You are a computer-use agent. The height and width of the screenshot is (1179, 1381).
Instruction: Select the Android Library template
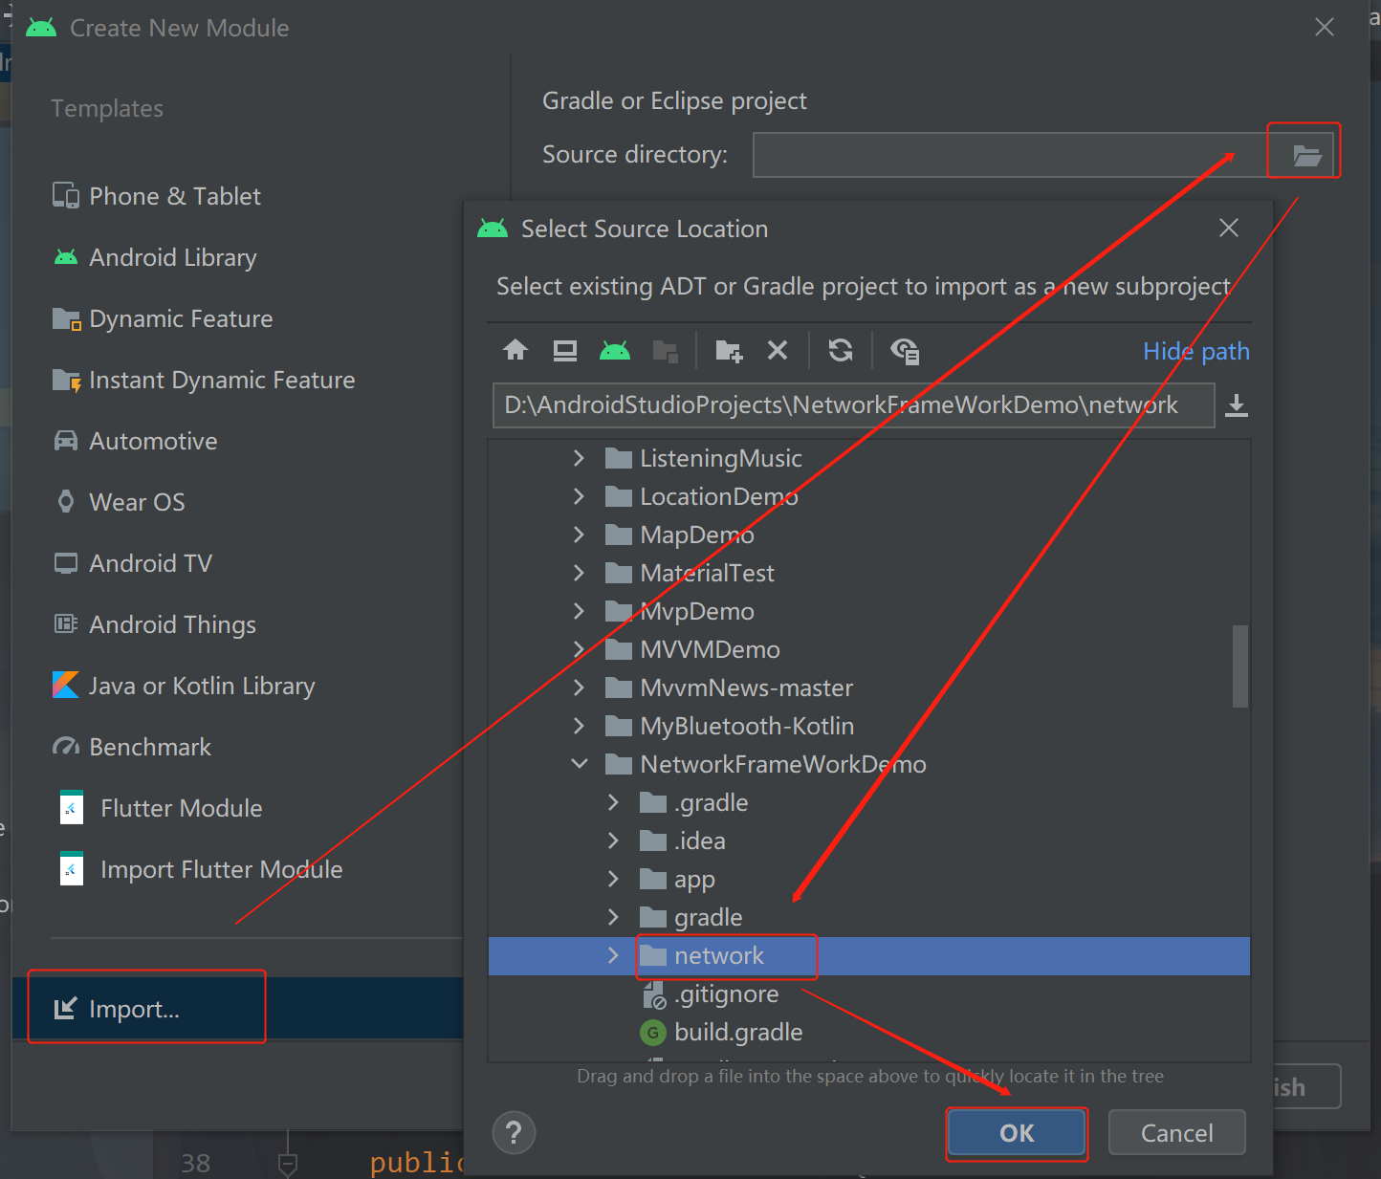click(x=155, y=257)
